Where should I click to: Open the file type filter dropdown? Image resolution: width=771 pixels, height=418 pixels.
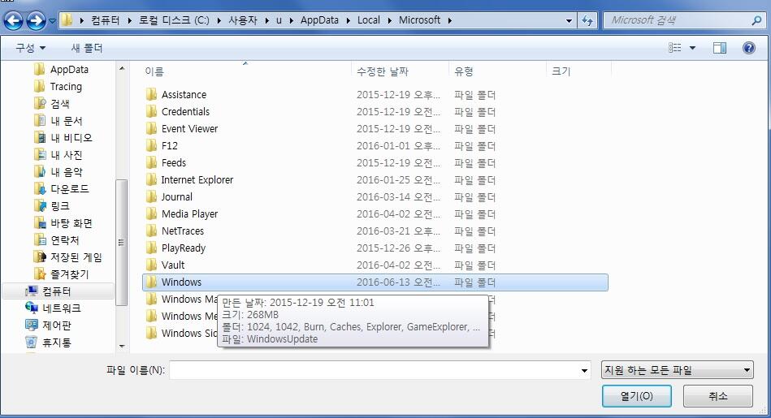click(x=677, y=370)
